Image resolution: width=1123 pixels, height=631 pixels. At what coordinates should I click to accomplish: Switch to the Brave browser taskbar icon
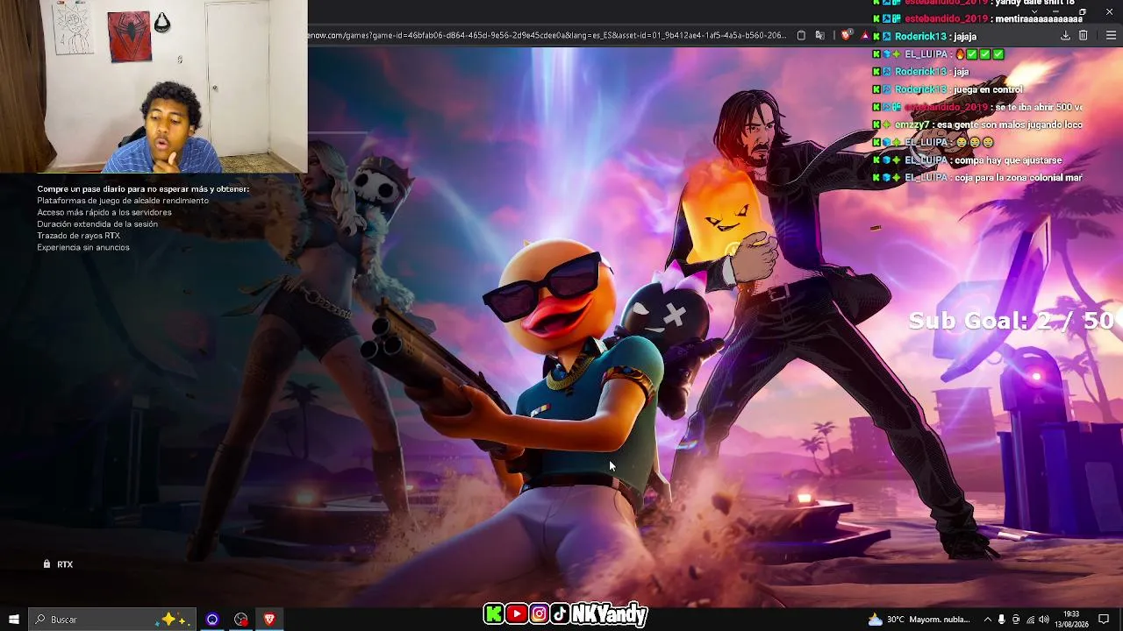[x=269, y=620]
